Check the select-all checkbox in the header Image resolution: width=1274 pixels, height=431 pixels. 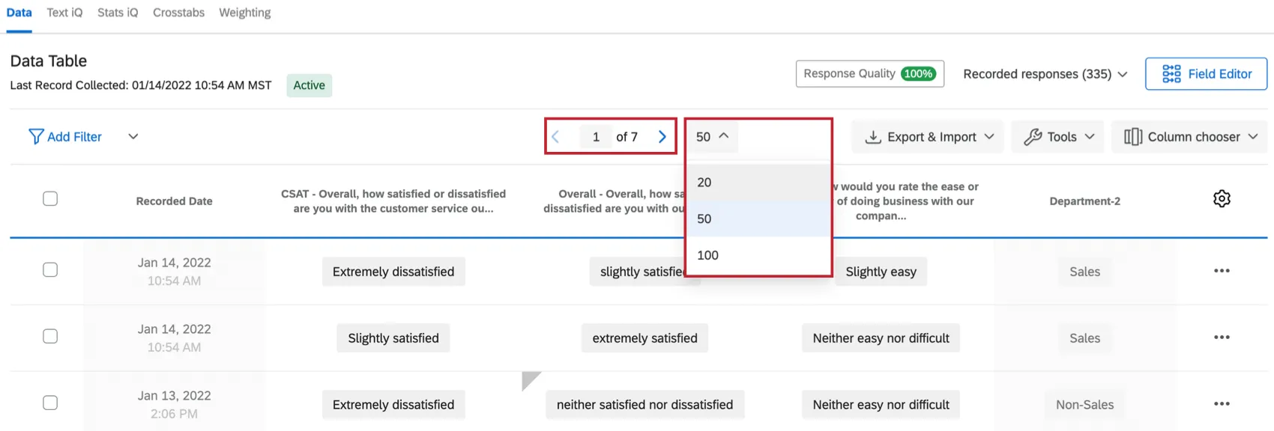click(50, 198)
